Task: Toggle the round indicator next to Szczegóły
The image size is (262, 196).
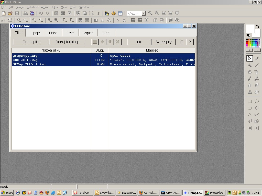Action: pos(182,42)
